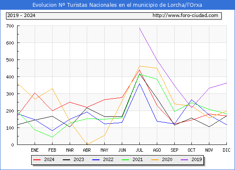Screen dimensions: 235x170
Task: Click the http://www.foro-ciudad.com URL text
Action: pos(185,15)
